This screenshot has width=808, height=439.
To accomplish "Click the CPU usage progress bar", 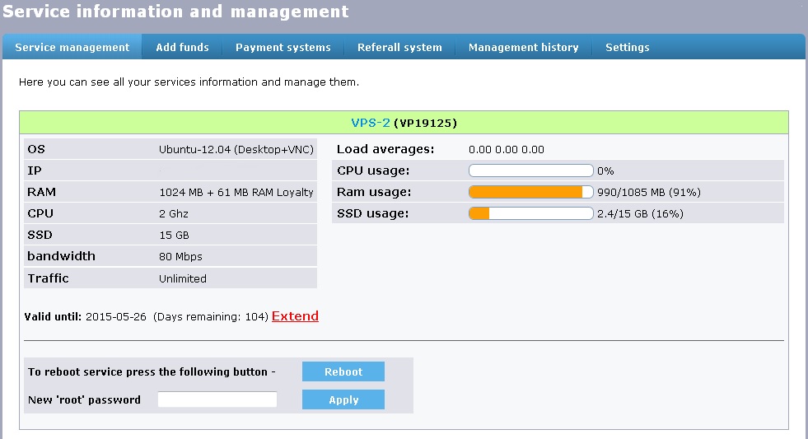I will click(x=530, y=170).
